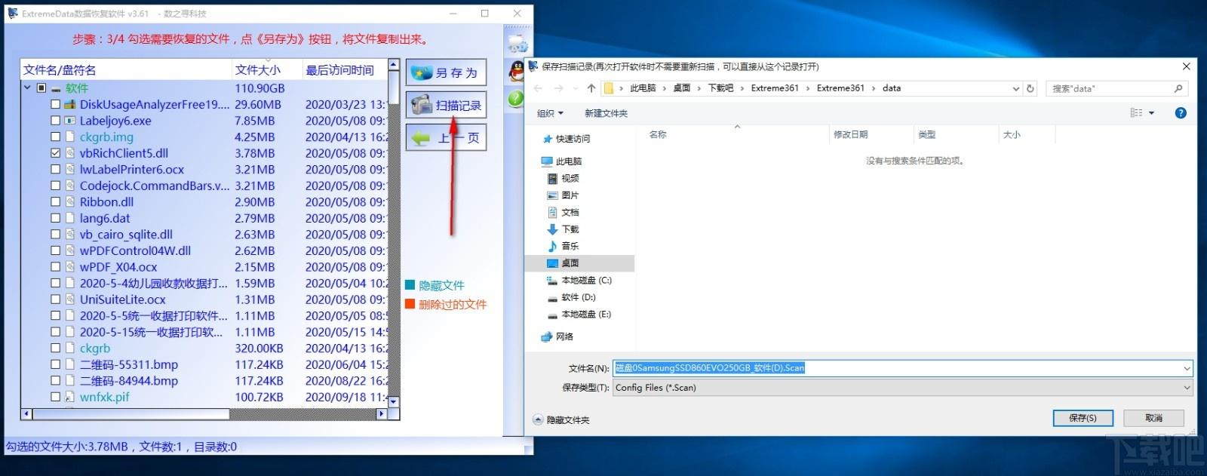This screenshot has height=476, width=1207.
Task: Click file list scroll down arrow
Action: pos(393,402)
